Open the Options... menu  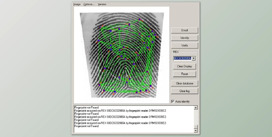89,4
